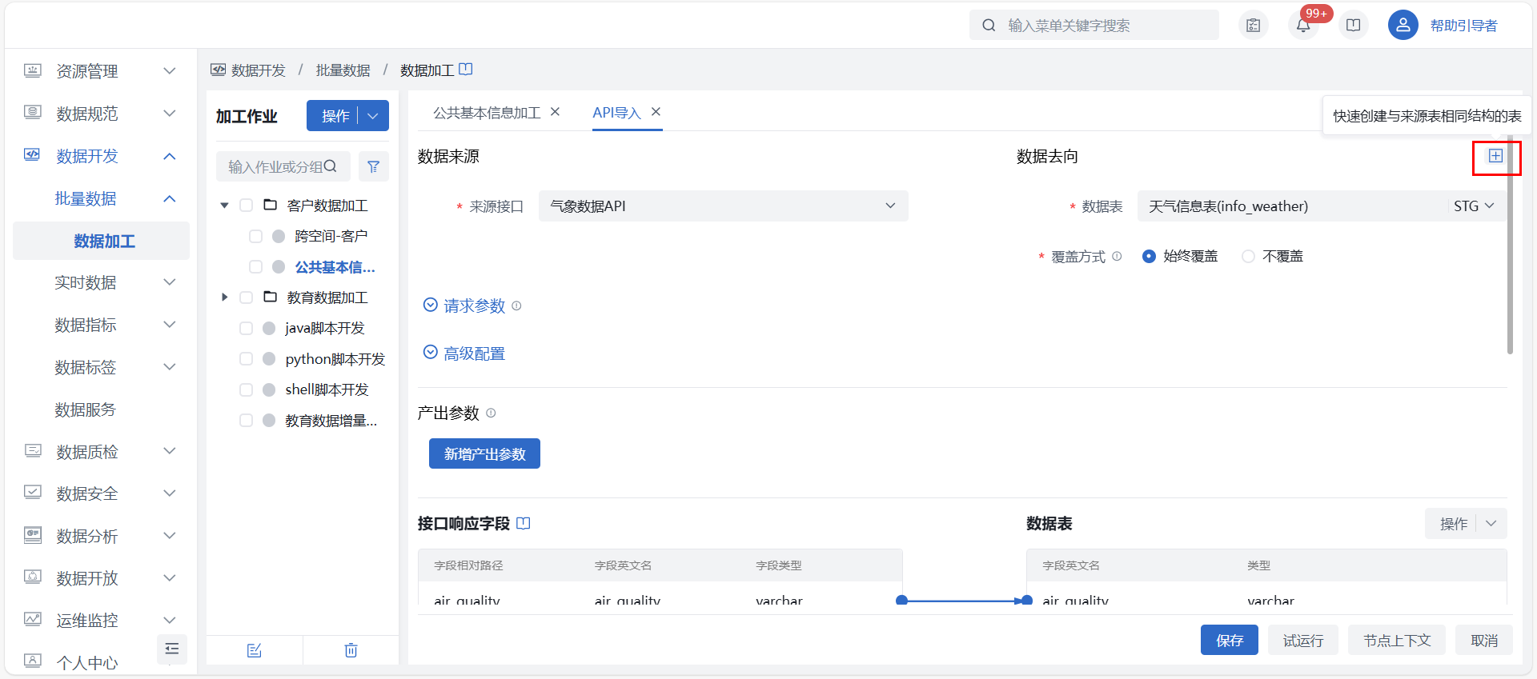The image size is (1537, 679).
Task: Open the documentation book icon in header
Action: click(x=1354, y=26)
